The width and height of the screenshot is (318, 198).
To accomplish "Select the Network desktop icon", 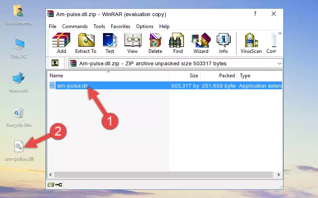I will coord(19,82).
